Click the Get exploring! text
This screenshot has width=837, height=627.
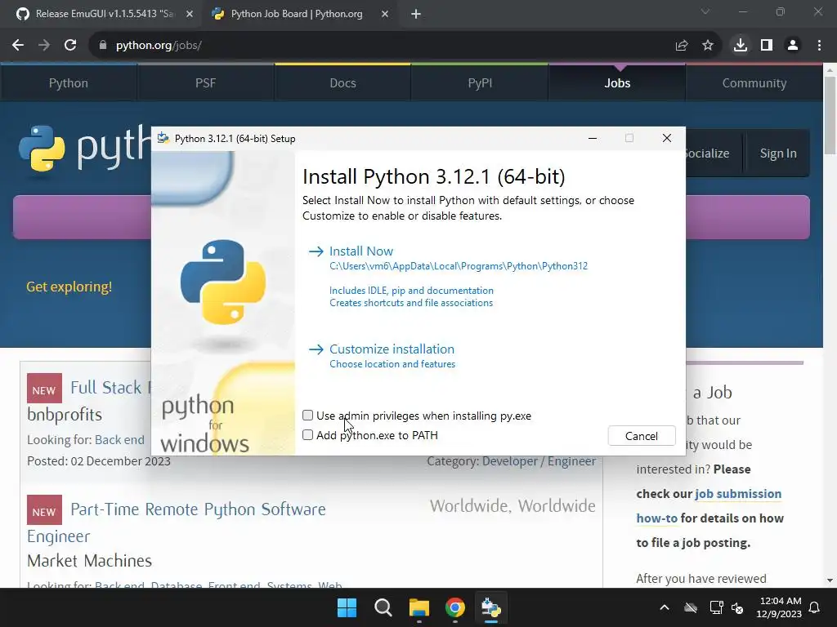(69, 287)
